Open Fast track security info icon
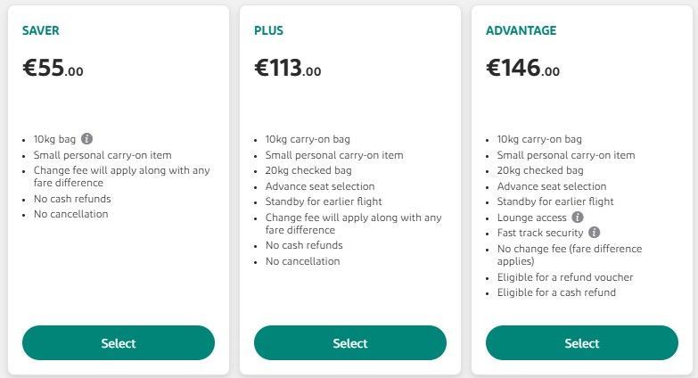 (x=595, y=233)
